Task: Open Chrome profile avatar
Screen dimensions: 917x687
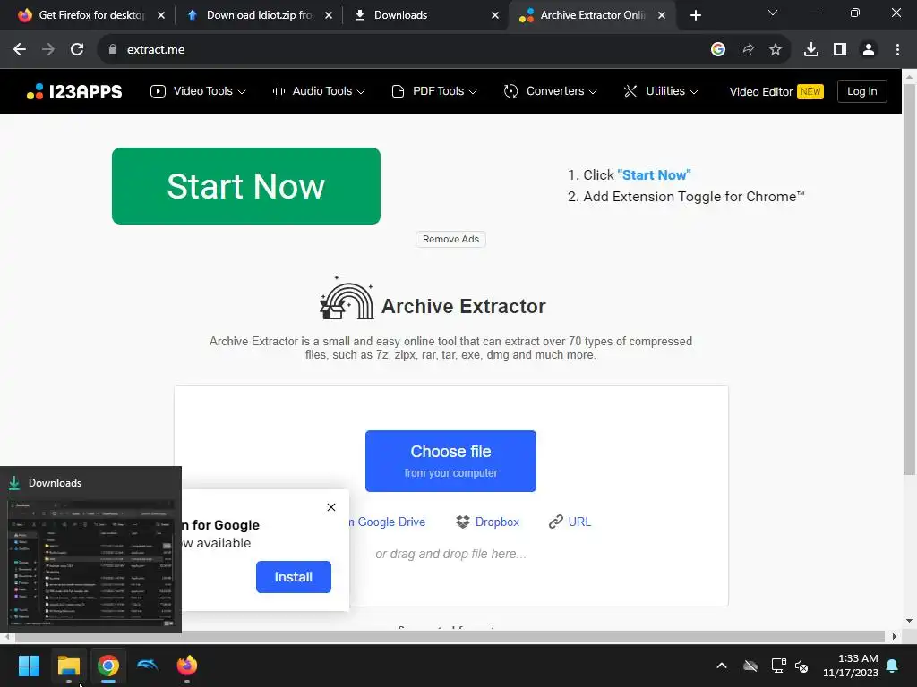Action: pyautogui.click(x=869, y=50)
